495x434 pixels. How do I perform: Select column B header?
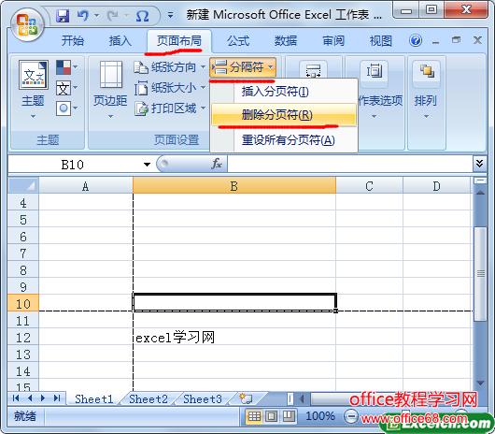click(233, 186)
